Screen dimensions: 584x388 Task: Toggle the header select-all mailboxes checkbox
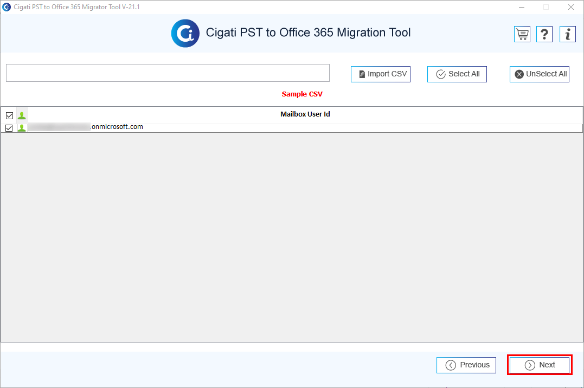(x=9, y=115)
